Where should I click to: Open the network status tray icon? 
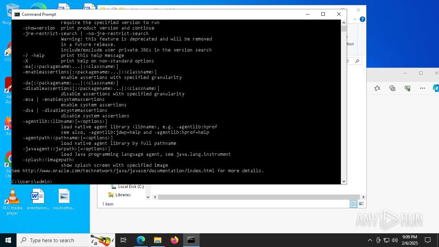pyautogui.click(x=387, y=240)
